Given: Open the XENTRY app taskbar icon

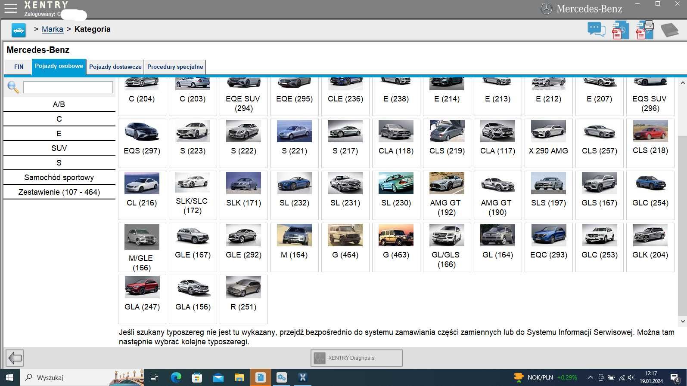Looking at the screenshot, I should coord(302,377).
